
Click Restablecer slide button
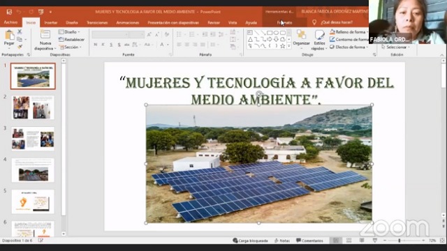coord(71,40)
